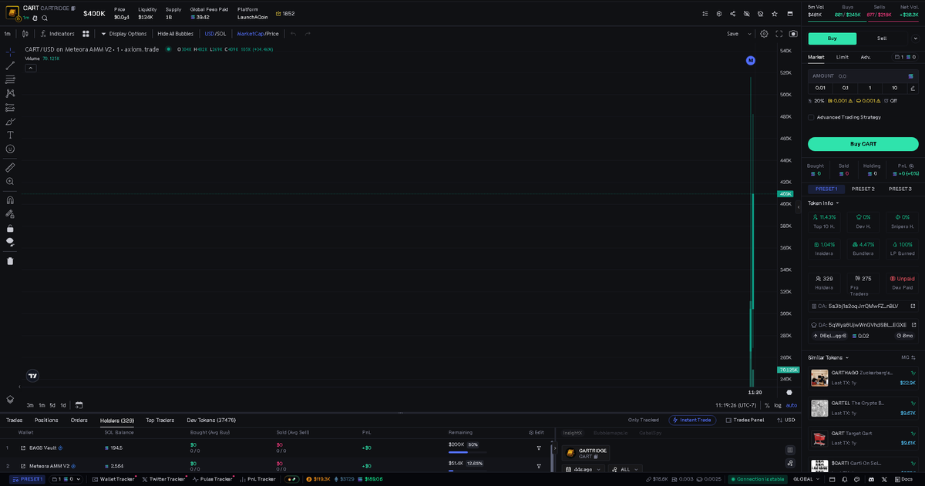Tick the Advanced Trading Strategy checkbox
Viewport: 925px width, 486px height.
click(x=811, y=117)
